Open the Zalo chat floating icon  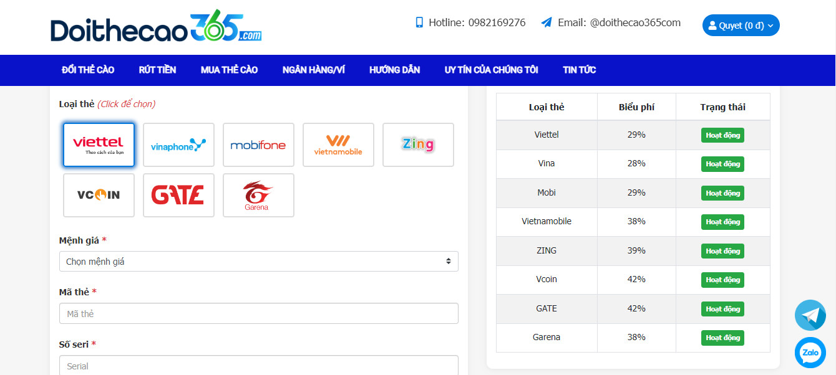810,353
